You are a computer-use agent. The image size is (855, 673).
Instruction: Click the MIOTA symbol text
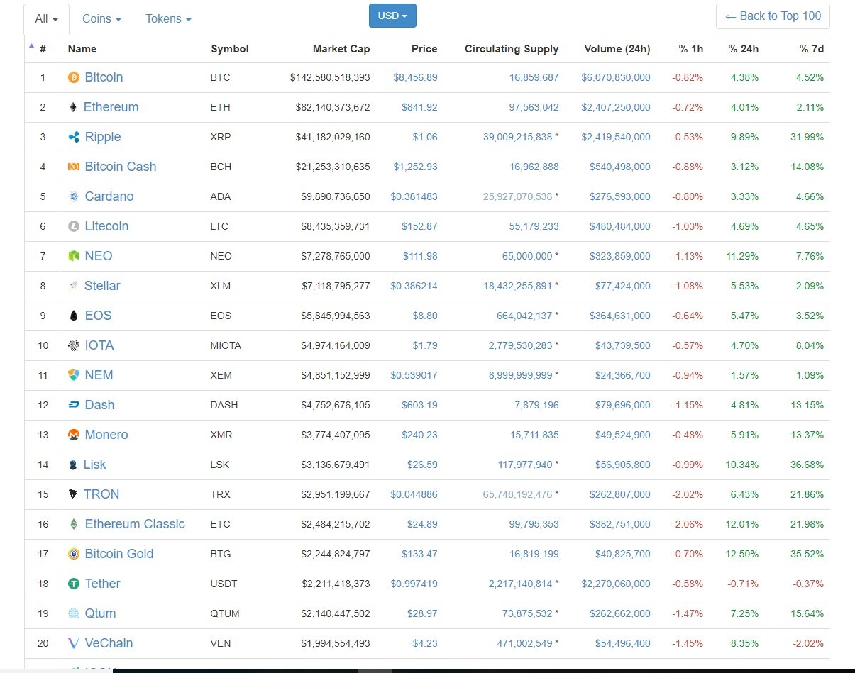tap(226, 345)
